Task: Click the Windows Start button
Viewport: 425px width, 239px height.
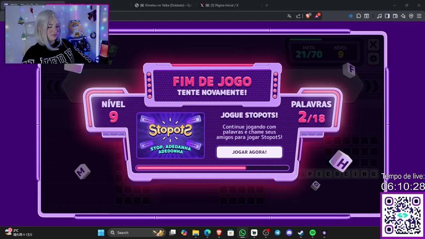Action: click(101, 233)
